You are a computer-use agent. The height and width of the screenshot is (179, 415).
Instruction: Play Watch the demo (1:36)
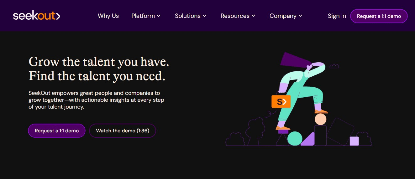click(122, 131)
